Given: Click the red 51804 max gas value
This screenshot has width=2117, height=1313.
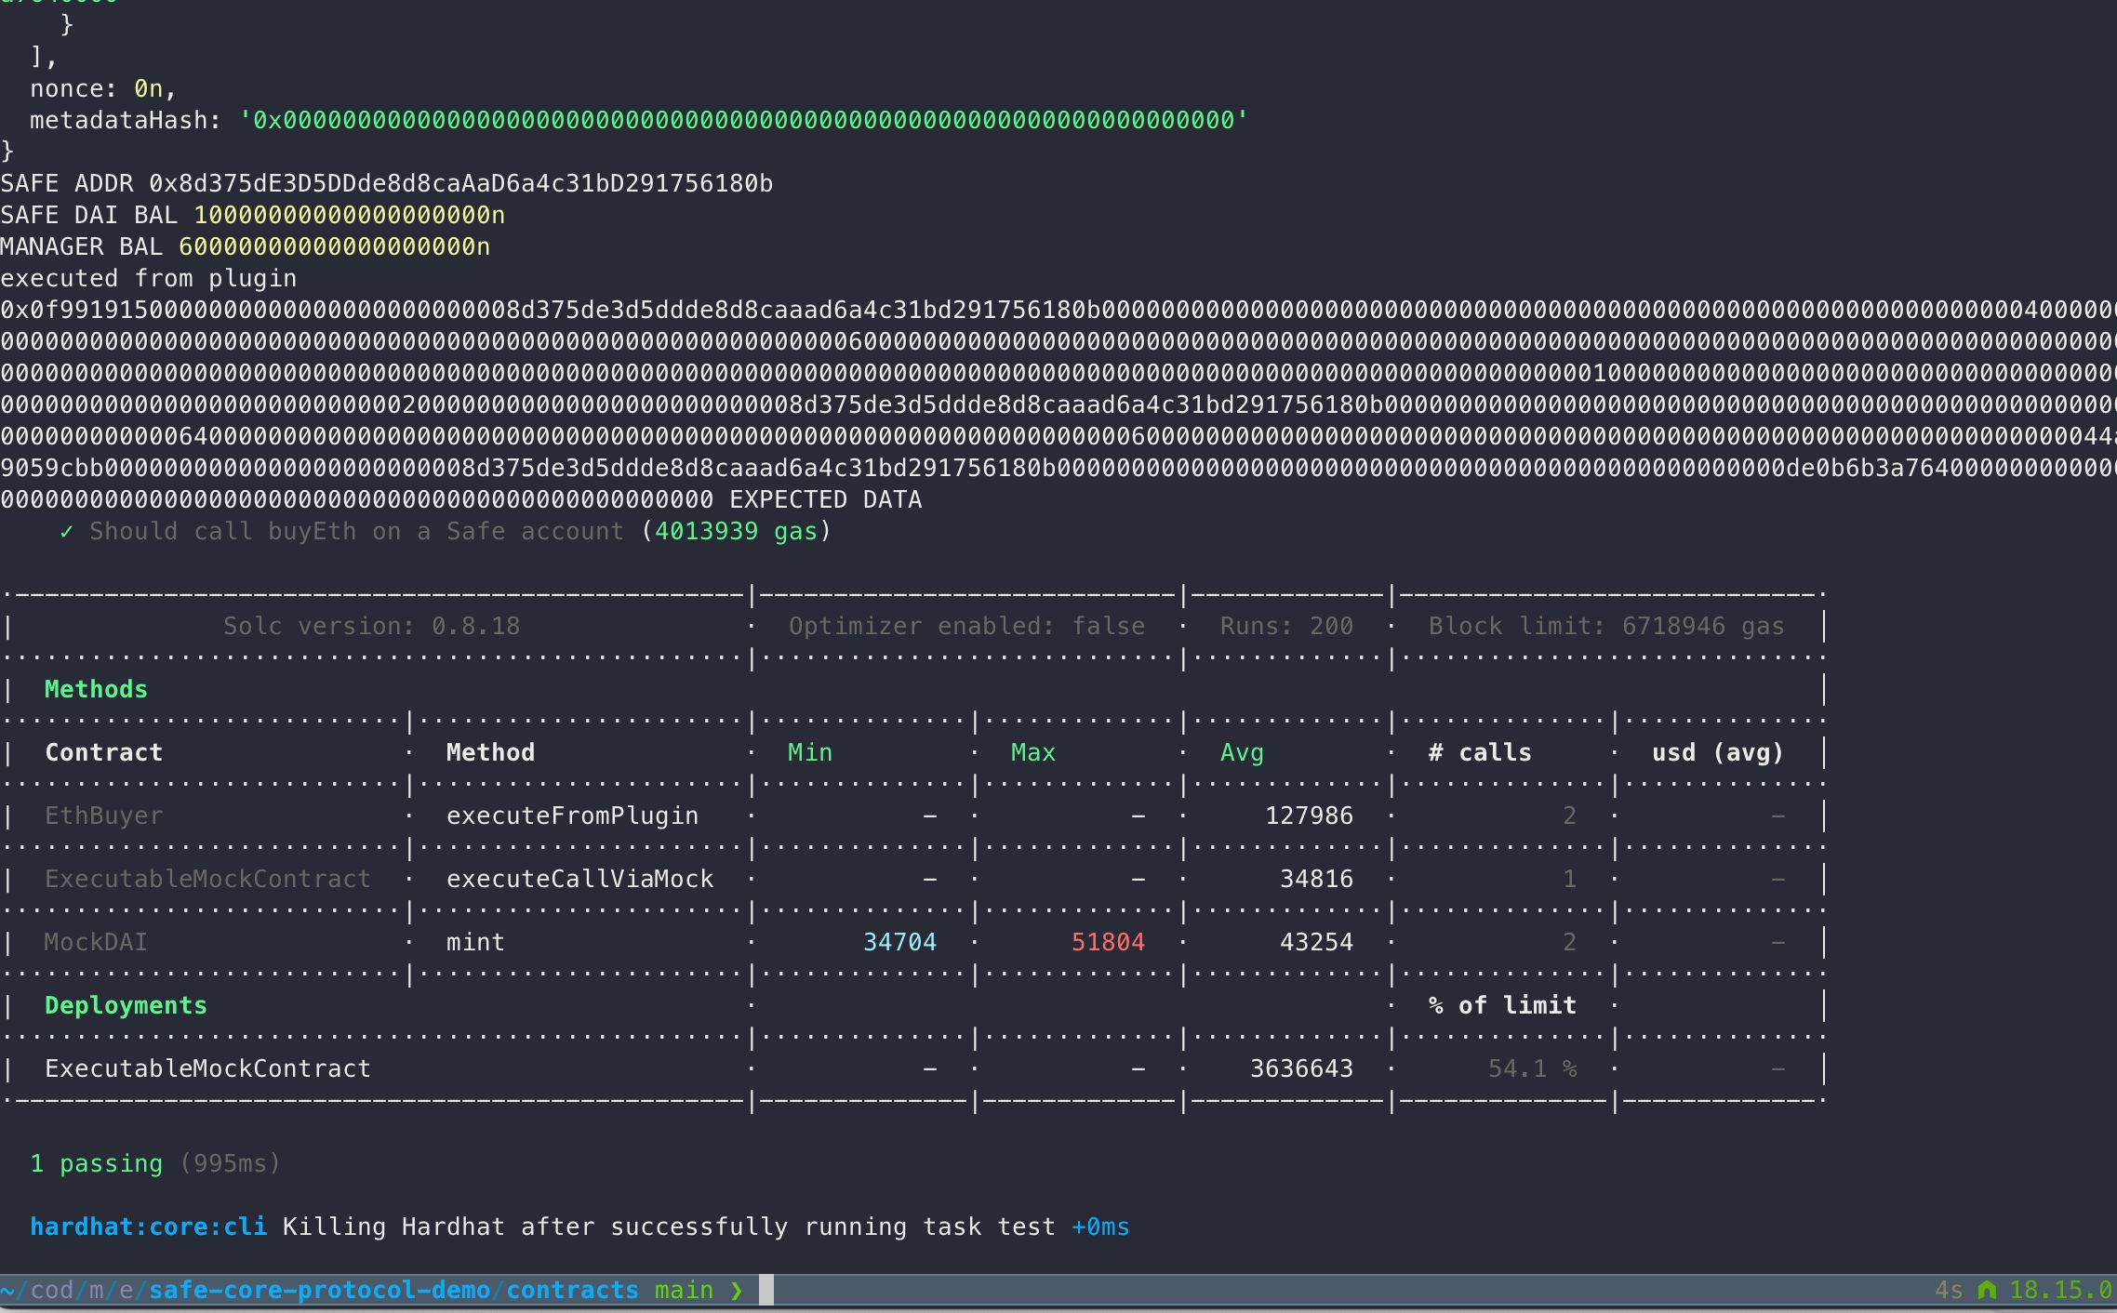Looking at the screenshot, I should point(1109,942).
